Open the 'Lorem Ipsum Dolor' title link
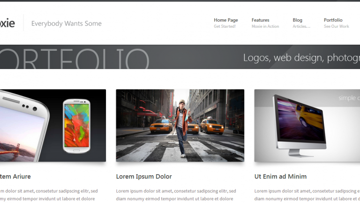 [144, 177]
